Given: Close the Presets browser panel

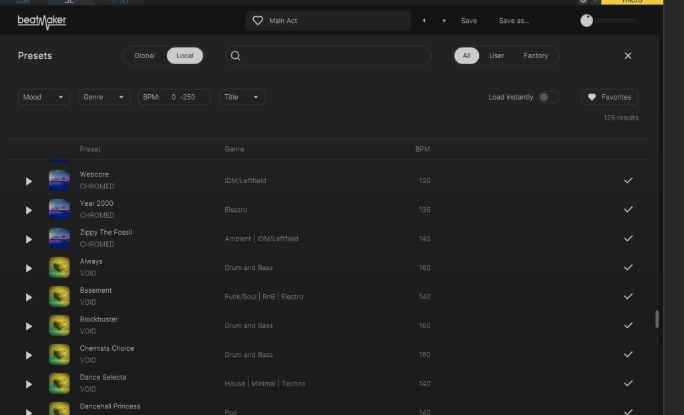Looking at the screenshot, I should coord(628,56).
